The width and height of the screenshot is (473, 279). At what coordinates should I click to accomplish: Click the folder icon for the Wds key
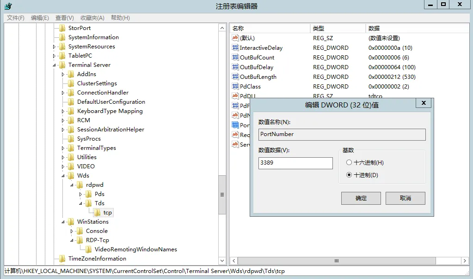(72, 176)
